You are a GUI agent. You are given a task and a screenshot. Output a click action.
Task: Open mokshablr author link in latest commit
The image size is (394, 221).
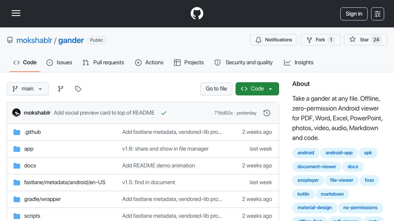point(37,113)
